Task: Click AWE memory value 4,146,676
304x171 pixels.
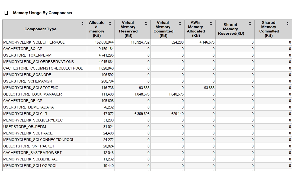Action: click(207, 42)
